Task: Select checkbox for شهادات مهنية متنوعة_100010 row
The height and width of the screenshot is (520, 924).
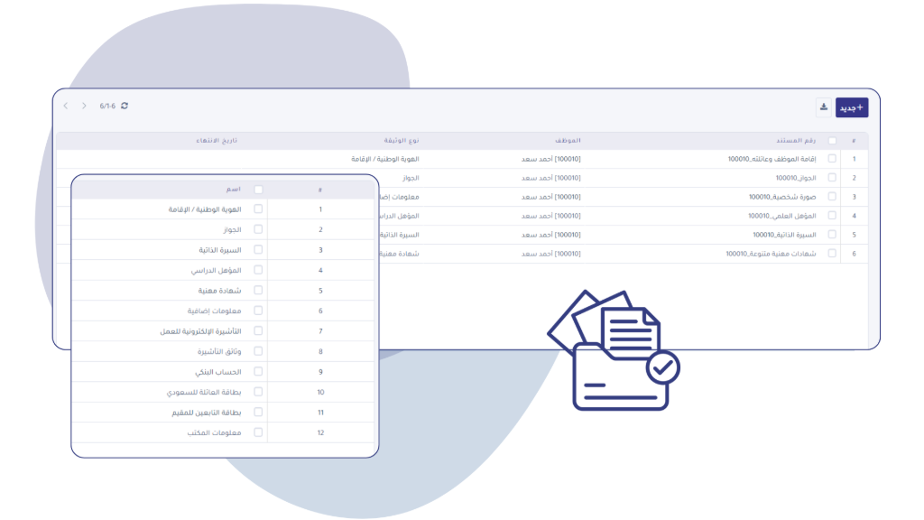Action: click(x=832, y=254)
